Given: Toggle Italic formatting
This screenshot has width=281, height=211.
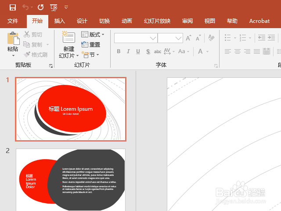Looking at the screenshot, I should [128, 51].
